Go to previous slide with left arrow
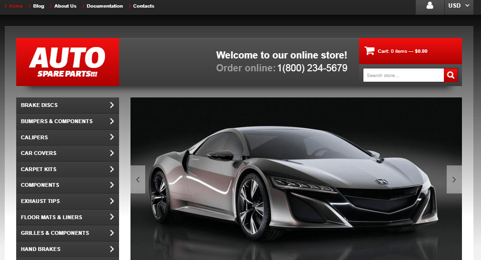 [x=138, y=179]
